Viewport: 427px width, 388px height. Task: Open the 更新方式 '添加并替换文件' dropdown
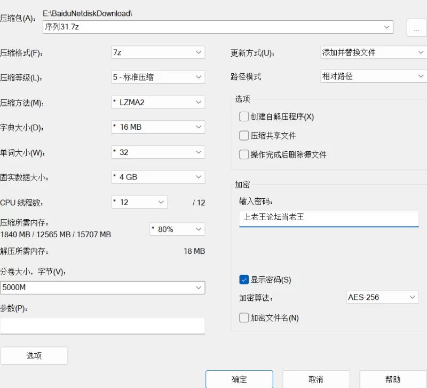[374, 52]
